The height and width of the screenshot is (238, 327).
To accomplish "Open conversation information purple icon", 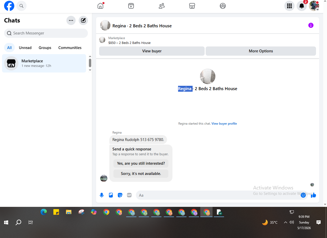I will pyautogui.click(x=311, y=25).
